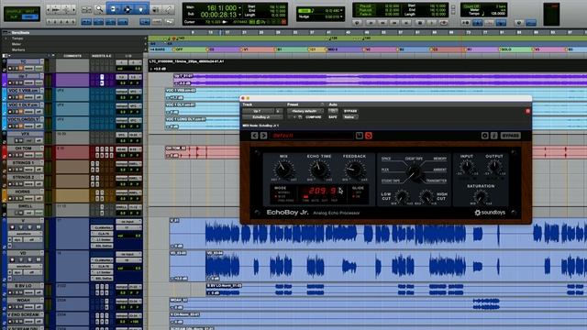Image resolution: width=587 pixels, height=330 pixels.
Task: Toggle automation SAFE in plugin header
Action: pyautogui.click(x=332, y=117)
